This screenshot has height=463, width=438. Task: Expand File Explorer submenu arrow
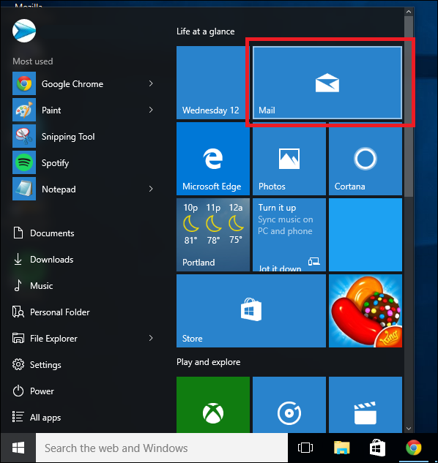pyautogui.click(x=151, y=338)
